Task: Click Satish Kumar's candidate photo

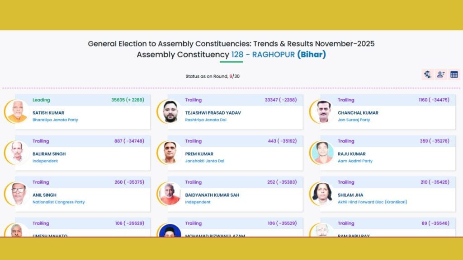Action: [x=17, y=111]
